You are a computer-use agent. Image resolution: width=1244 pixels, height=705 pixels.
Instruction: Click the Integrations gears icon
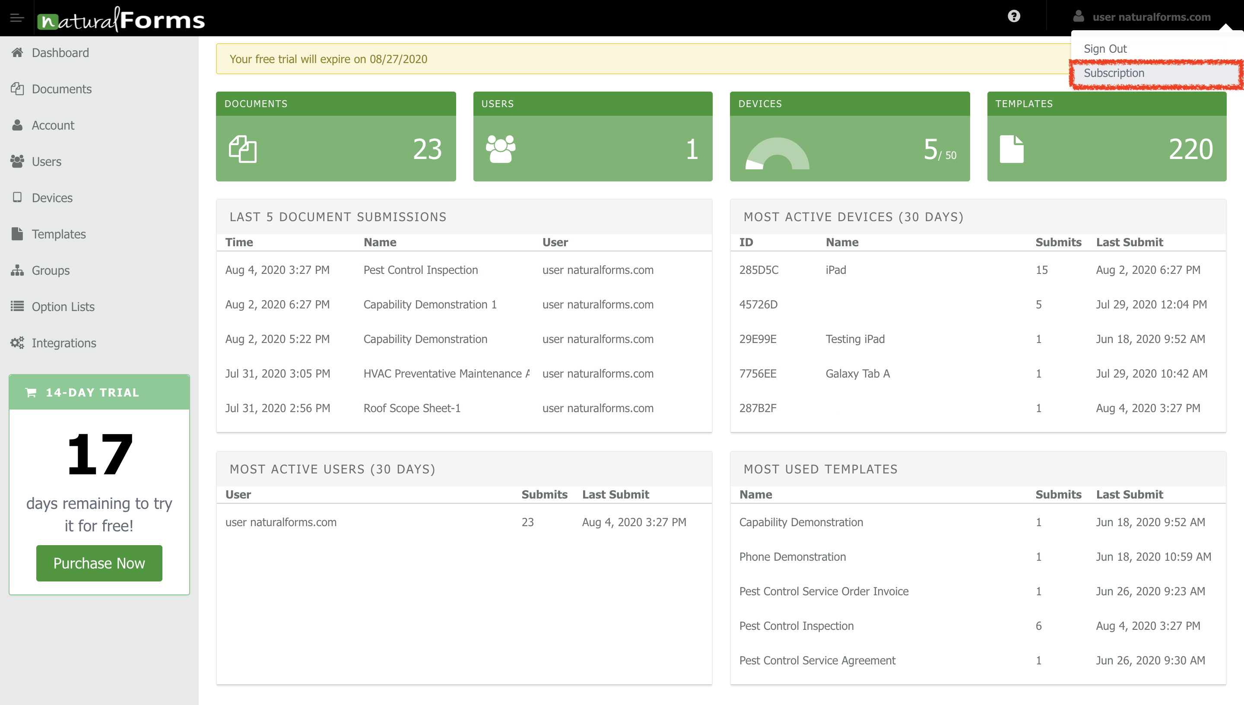click(x=17, y=343)
